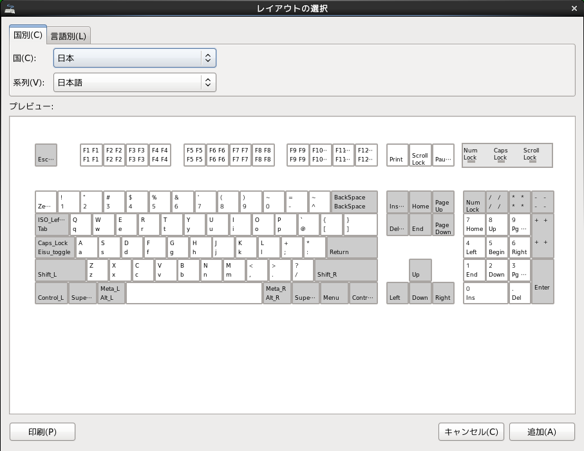Click the キャンセル(C) cancel button

(471, 432)
